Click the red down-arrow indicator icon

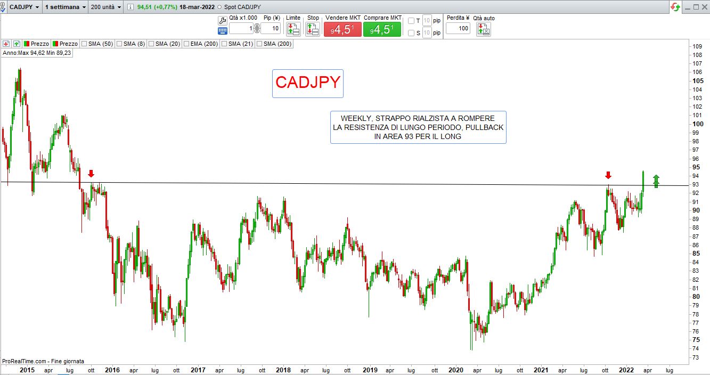pos(6,44)
